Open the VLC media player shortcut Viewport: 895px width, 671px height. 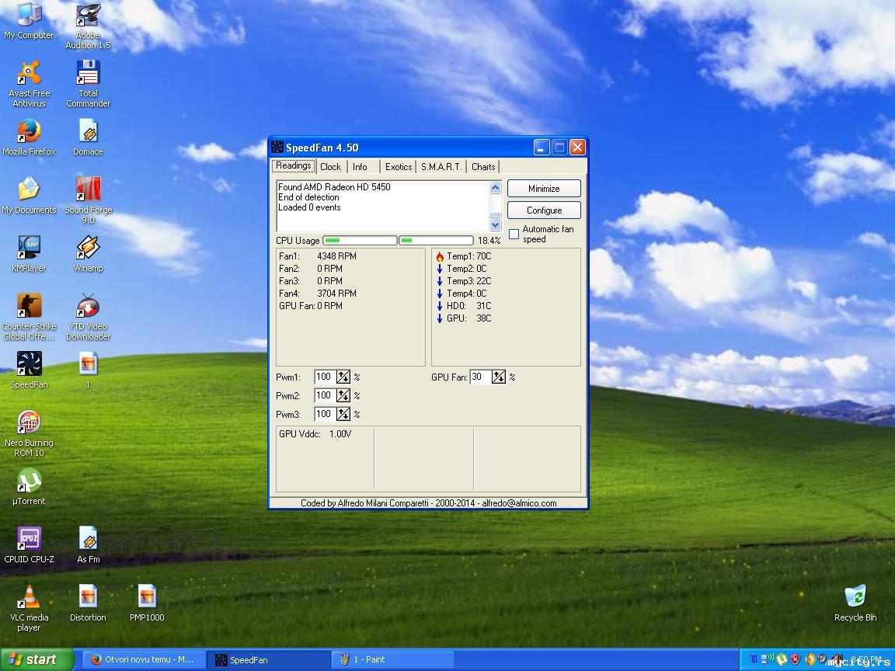pos(29,597)
